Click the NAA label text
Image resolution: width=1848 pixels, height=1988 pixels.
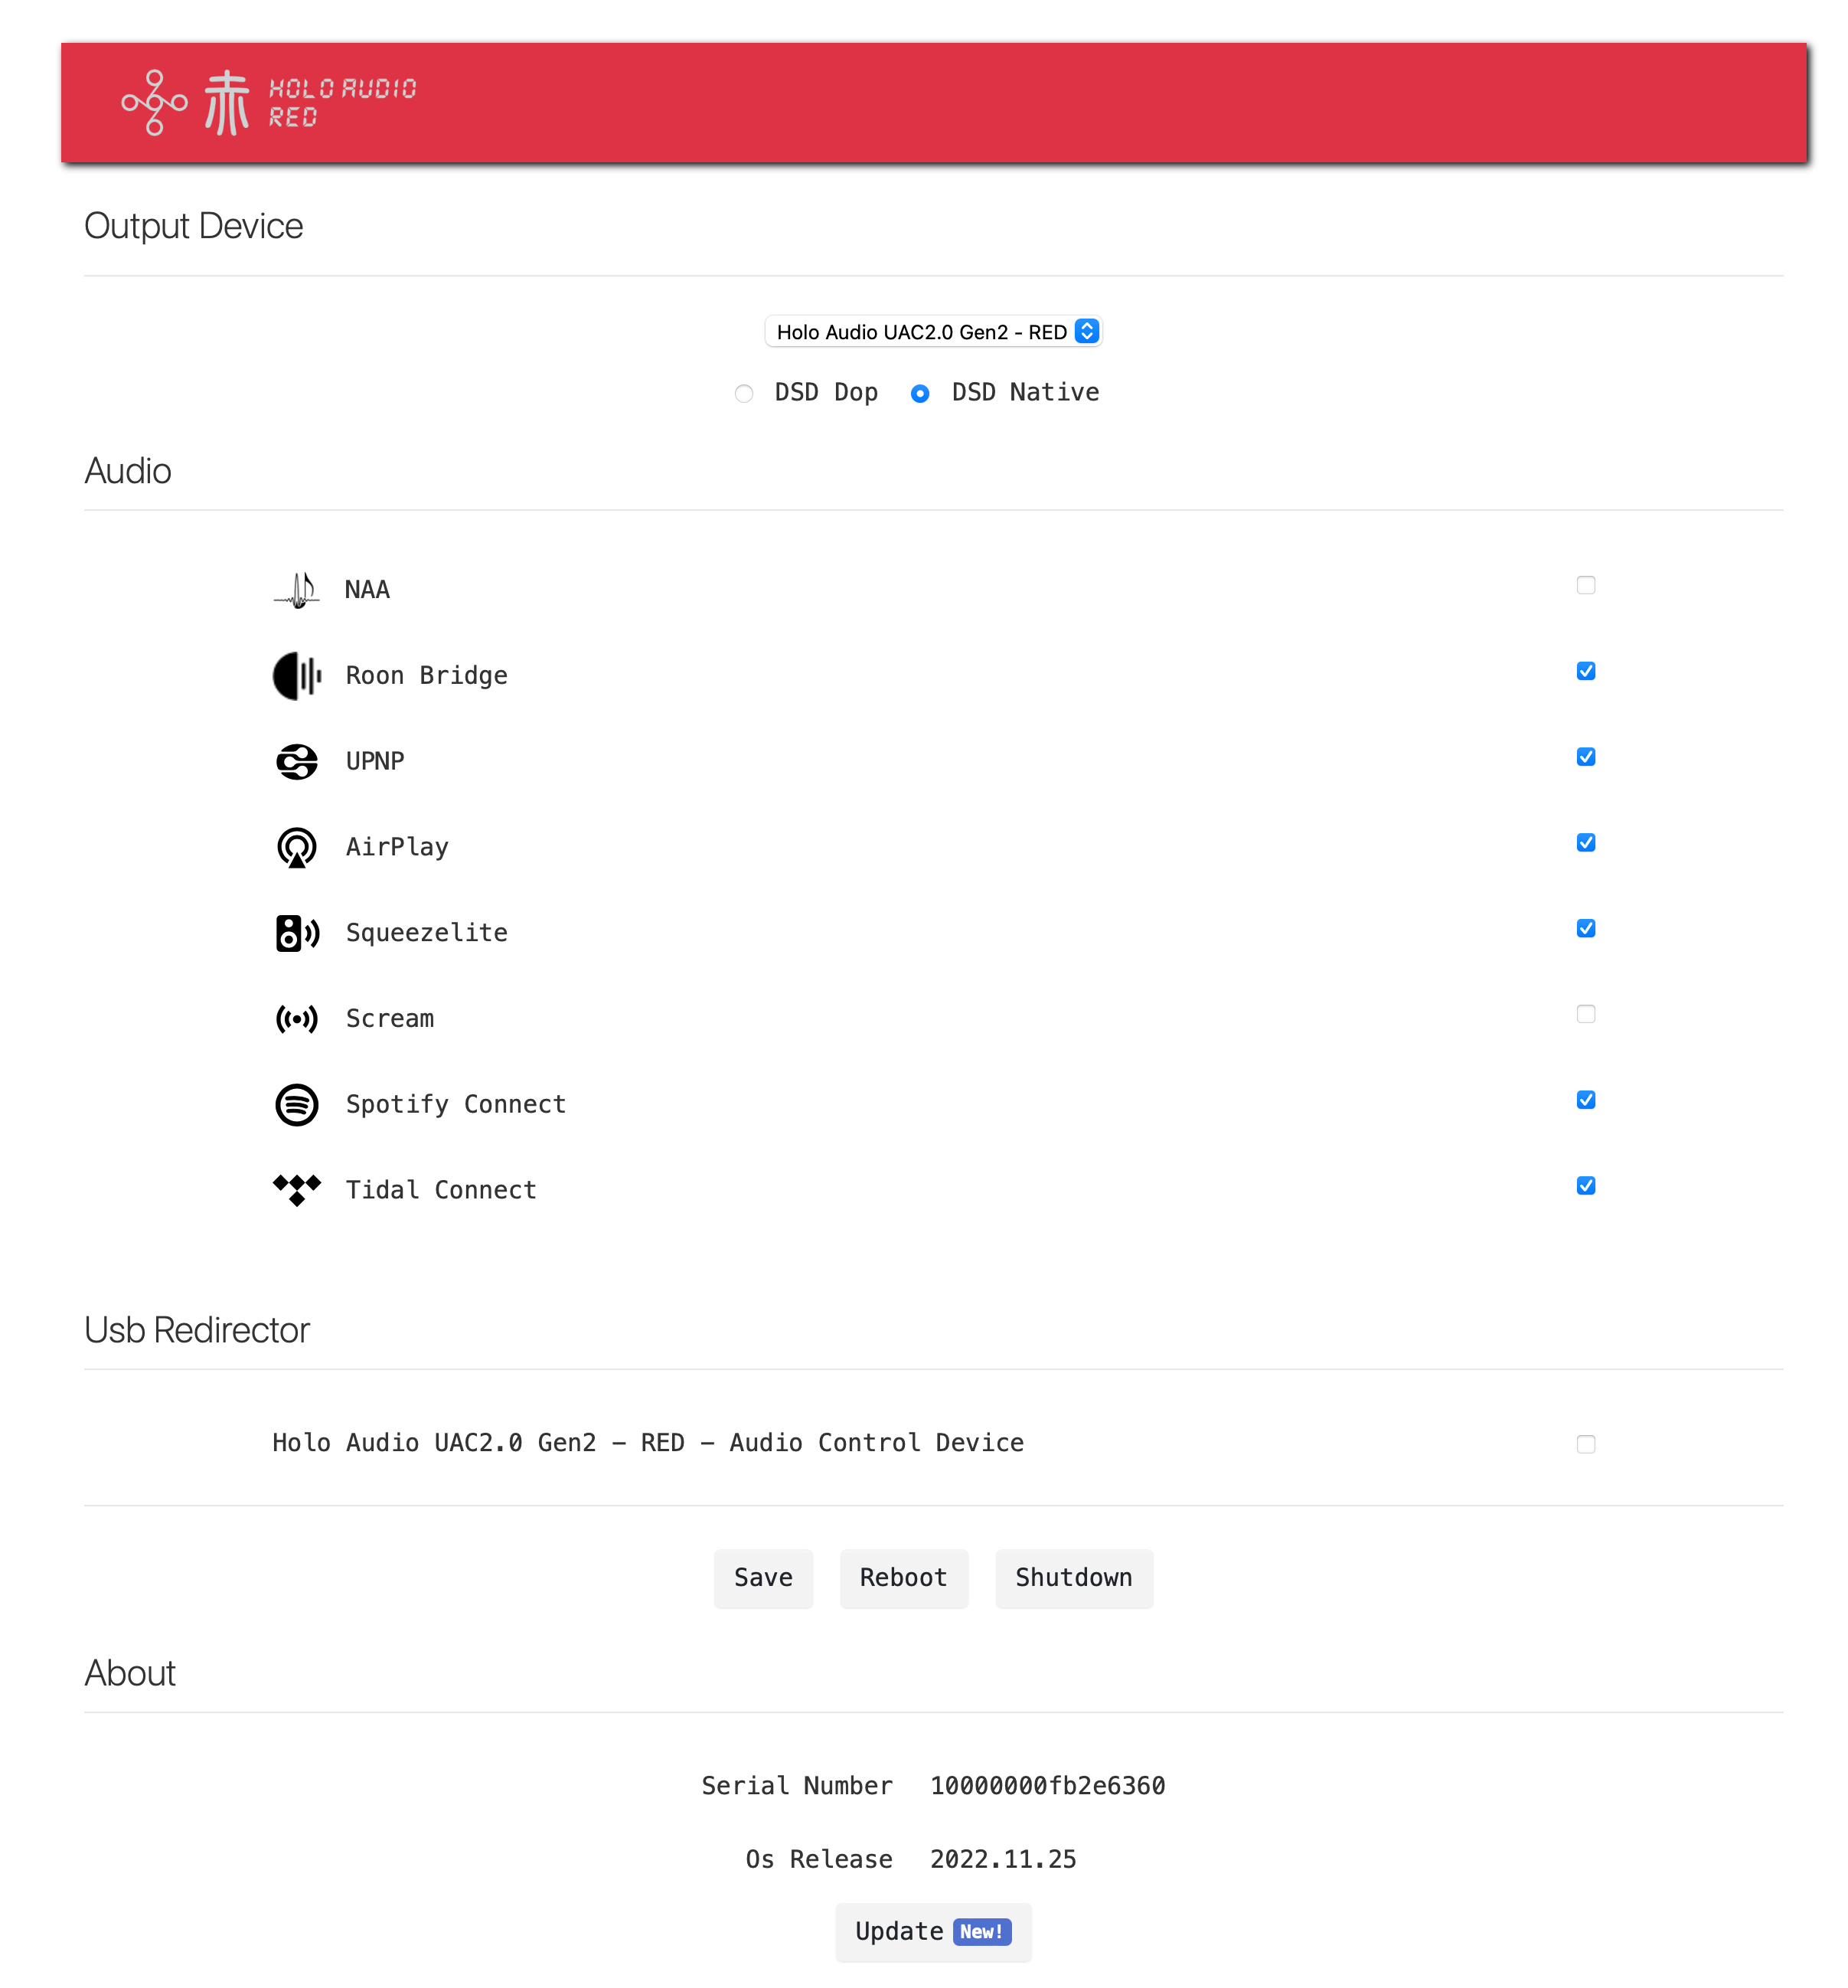pos(367,590)
